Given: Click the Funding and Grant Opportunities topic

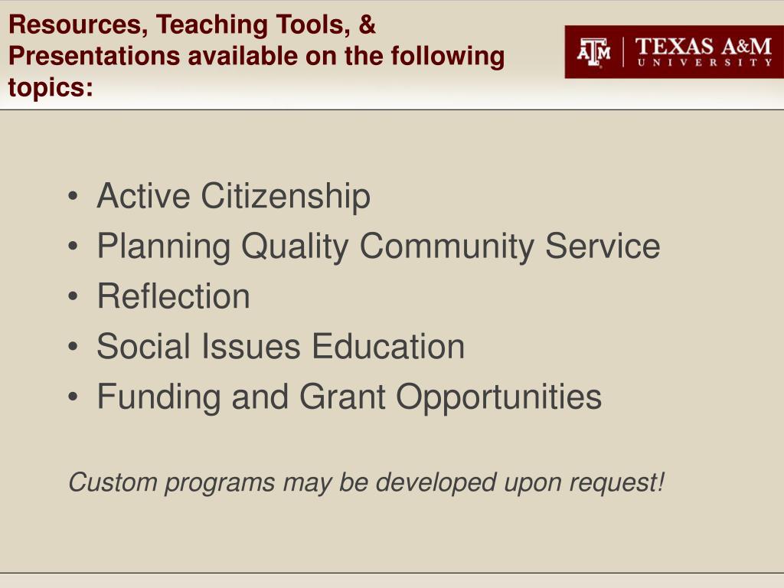Looking at the screenshot, I should 349,397.
